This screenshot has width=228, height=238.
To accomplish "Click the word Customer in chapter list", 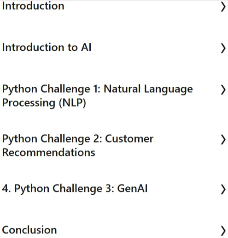I will (x=129, y=138).
